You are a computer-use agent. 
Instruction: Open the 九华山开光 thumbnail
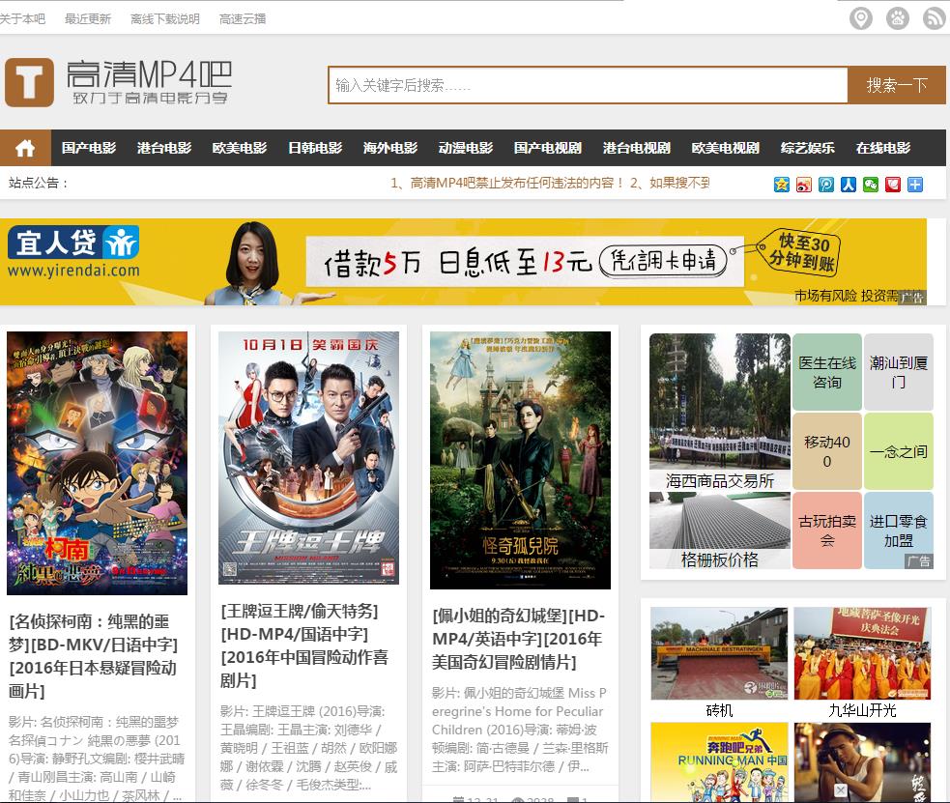click(x=862, y=654)
